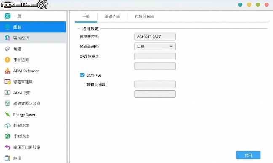Switch to the 網路介面 tab
The image size is (273, 163).
[x=112, y=16]
